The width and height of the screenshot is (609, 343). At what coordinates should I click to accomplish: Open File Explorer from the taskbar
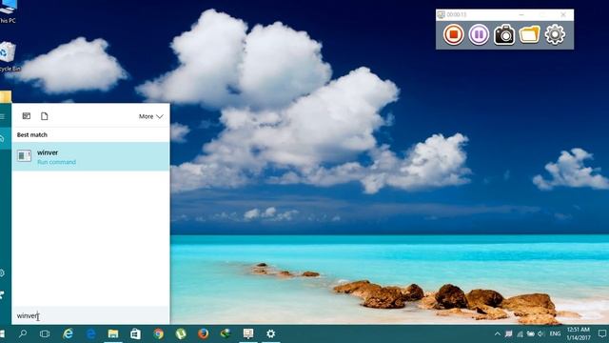tap(113, 333)
